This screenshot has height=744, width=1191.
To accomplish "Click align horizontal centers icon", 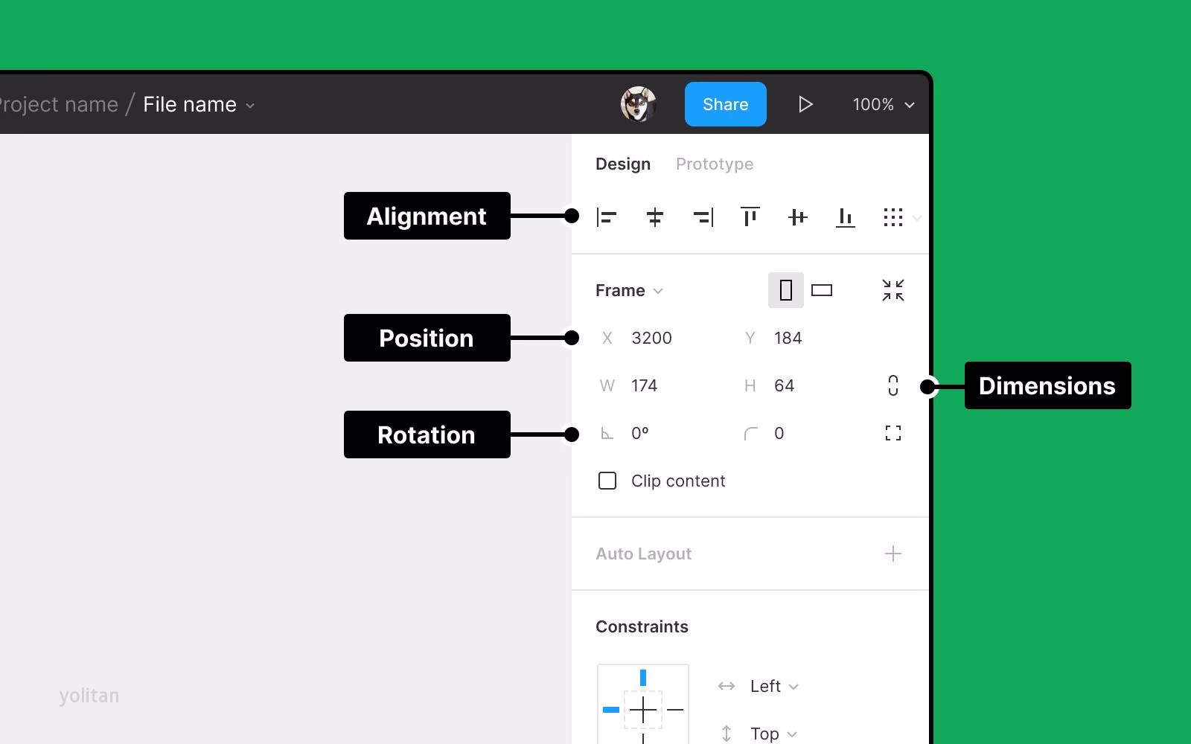I will pos(655,217).
